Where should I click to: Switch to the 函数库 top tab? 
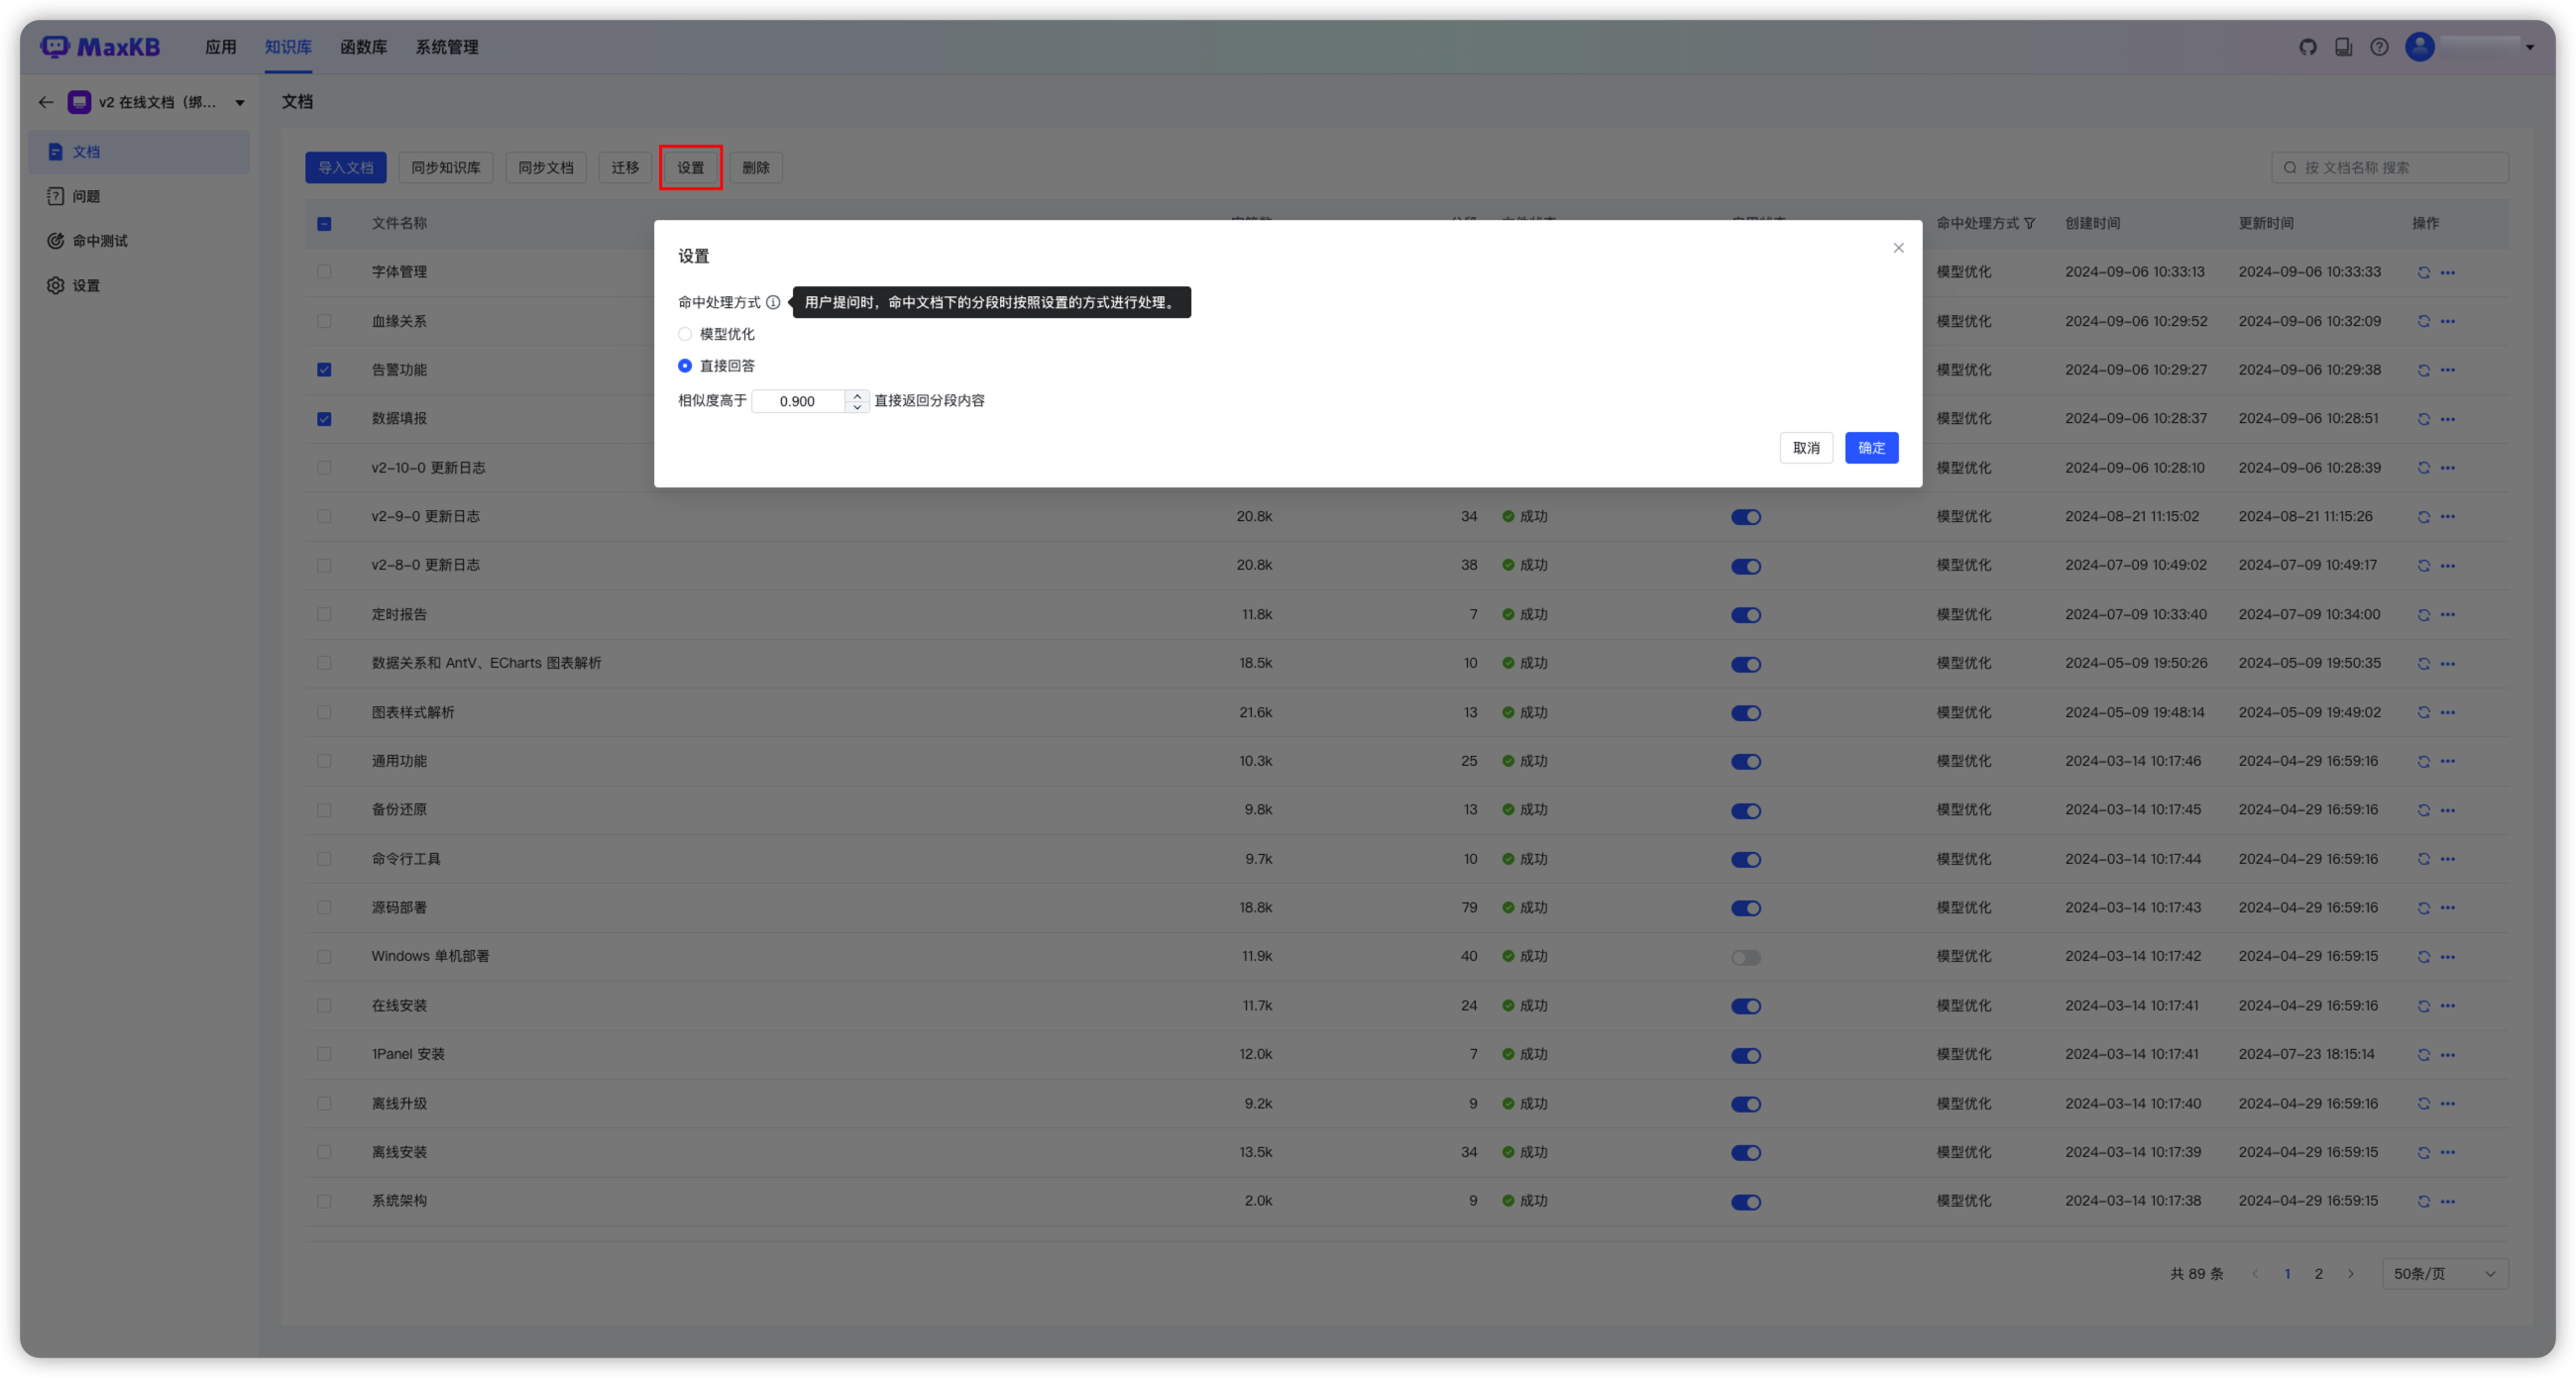coord(363,47)
